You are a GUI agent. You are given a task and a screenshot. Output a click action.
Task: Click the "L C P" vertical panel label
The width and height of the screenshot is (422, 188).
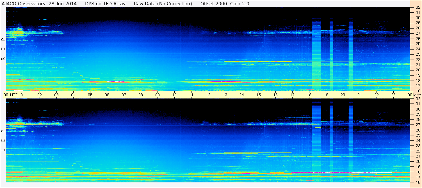pos(3,141)
